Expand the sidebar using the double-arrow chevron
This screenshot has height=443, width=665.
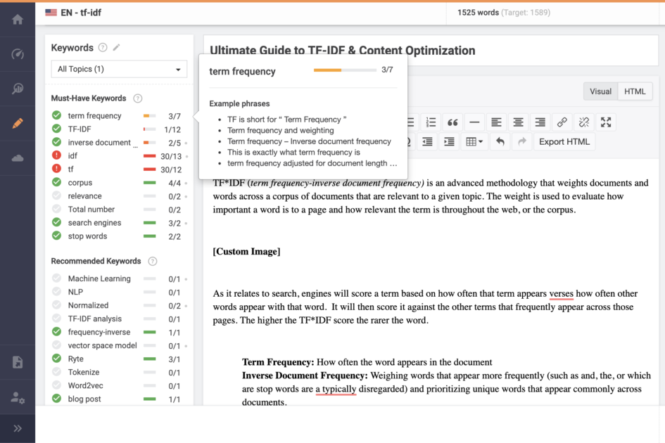pos(18,428)
